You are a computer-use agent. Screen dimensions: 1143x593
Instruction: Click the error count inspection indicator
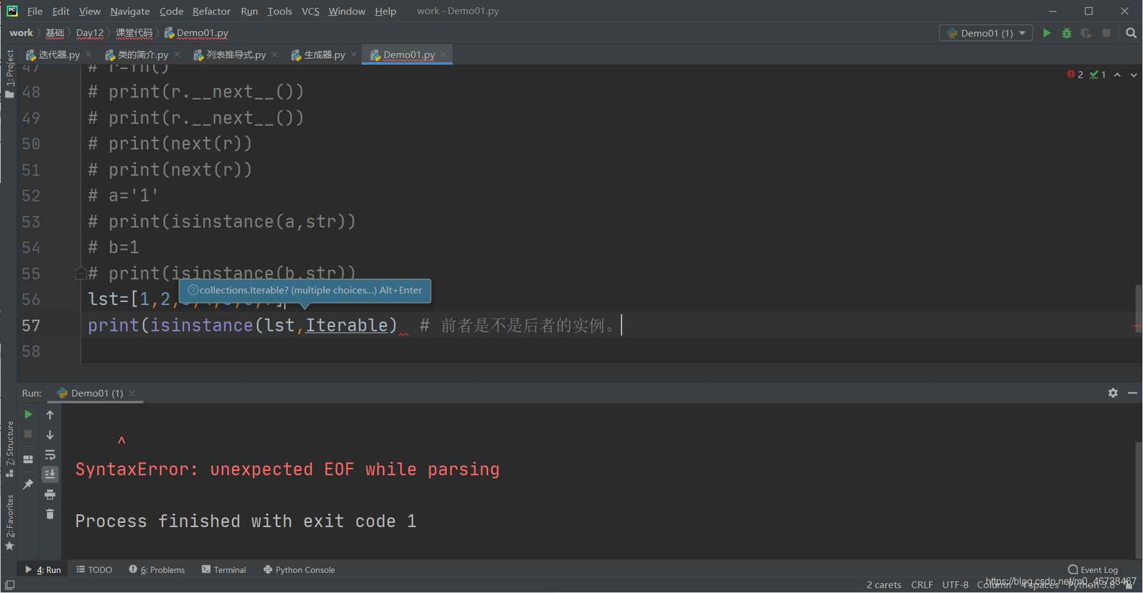[1075, 74]
